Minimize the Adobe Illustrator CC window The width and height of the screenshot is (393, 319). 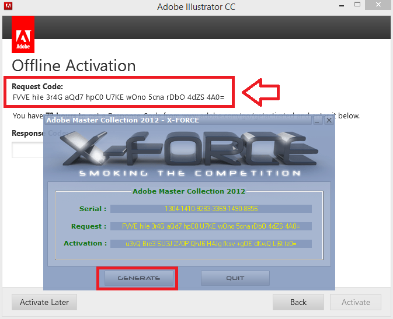click(x=342, y=5)
